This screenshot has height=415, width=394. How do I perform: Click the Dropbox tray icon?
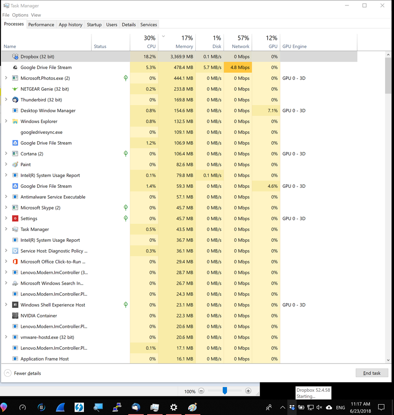[292, 408]
